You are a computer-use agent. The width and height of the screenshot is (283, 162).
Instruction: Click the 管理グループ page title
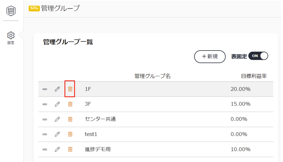pos(60,8)
